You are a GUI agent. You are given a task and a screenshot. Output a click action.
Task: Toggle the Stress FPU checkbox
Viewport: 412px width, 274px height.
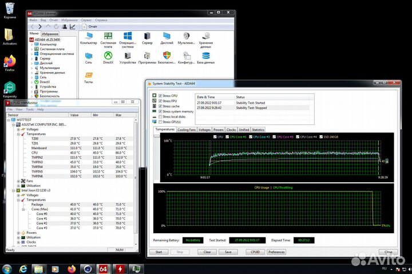pos(160,101)
